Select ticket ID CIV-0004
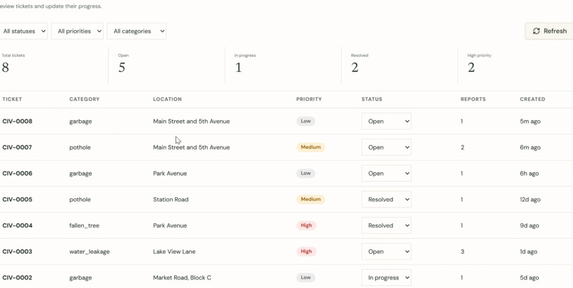Screen dimensions: 573x288 (17, 225)
